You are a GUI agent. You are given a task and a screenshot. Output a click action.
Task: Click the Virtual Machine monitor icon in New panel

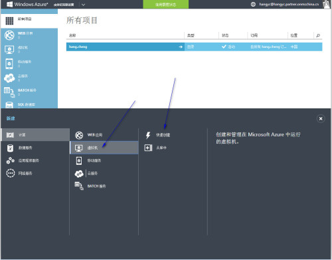79,148
